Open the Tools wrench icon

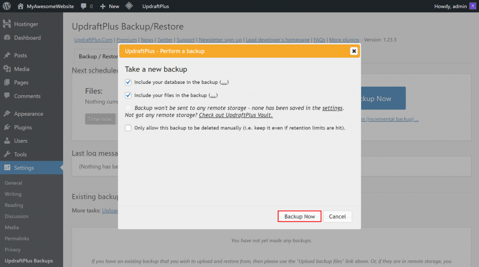click(x=7, y=154)
